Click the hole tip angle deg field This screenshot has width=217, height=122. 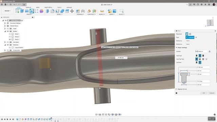click(203, 81)
